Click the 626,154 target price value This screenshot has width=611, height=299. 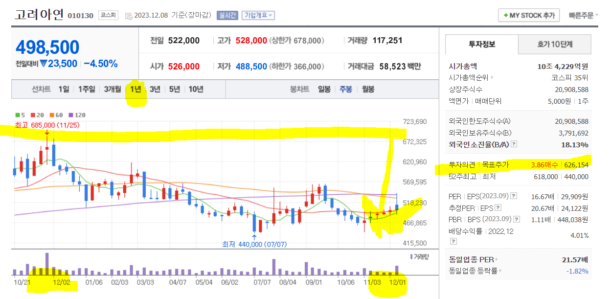pos(576,165)
